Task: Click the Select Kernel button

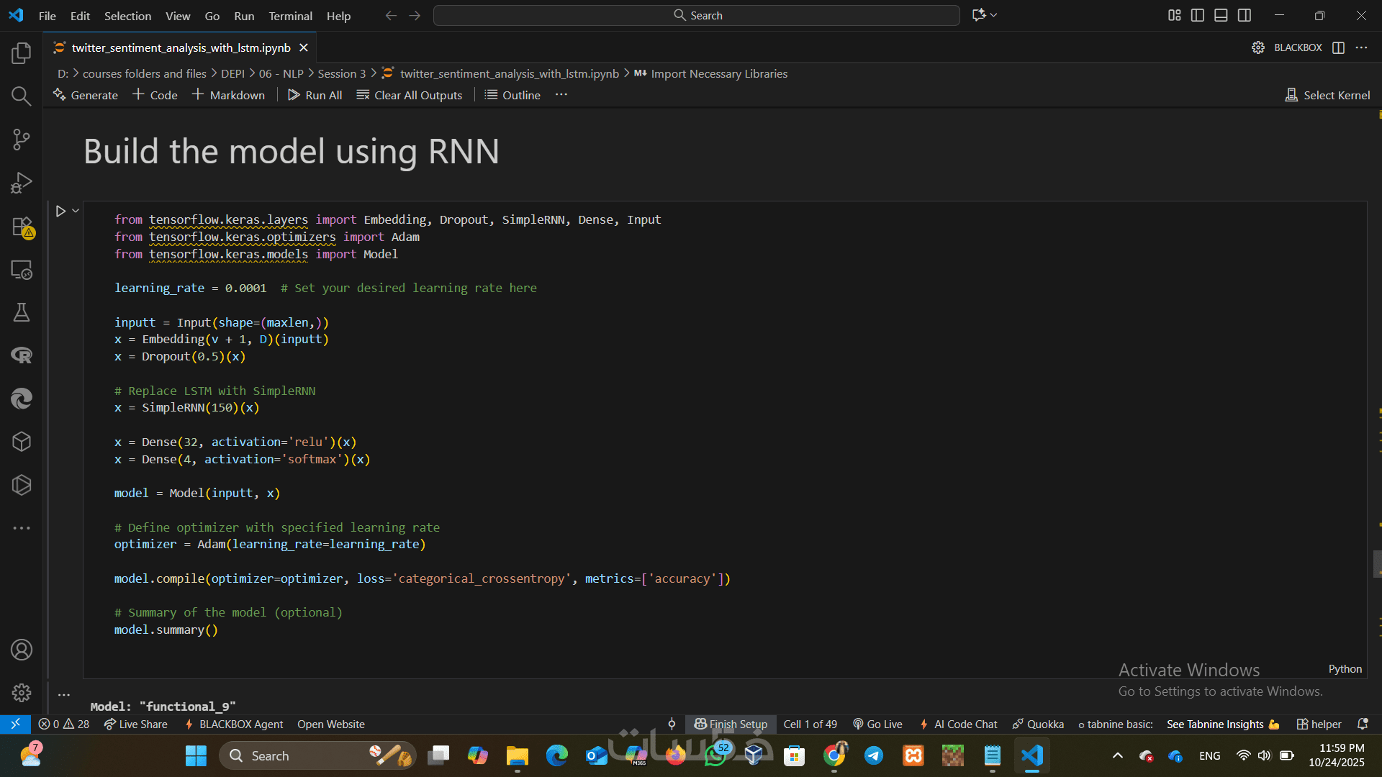Action: (x=1328, y=95)
